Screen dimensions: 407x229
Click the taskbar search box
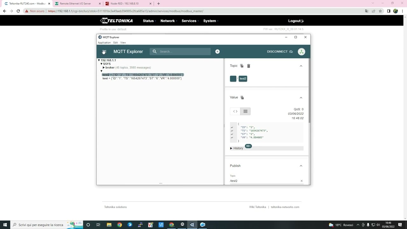pos(46,225)
